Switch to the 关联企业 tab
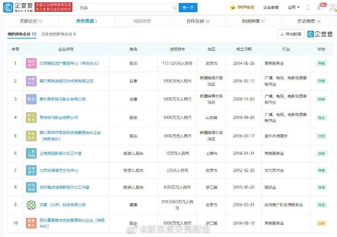 pos(31,21)
